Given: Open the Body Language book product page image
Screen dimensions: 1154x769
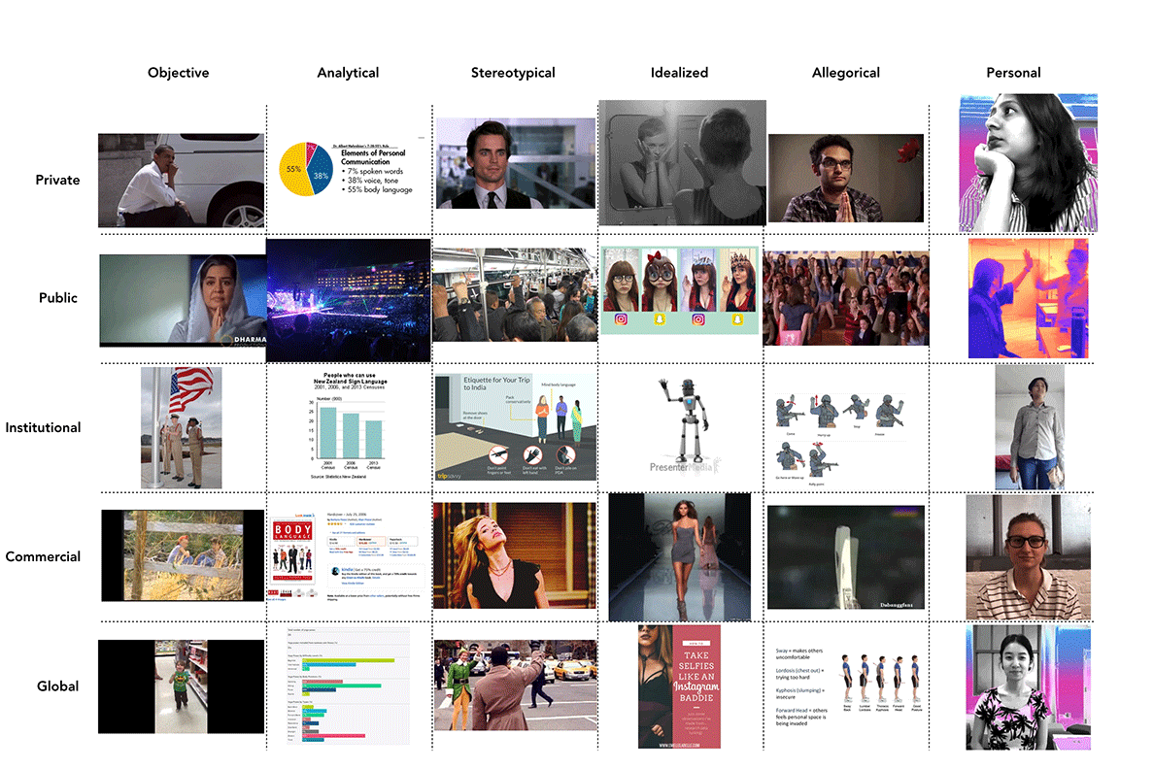Looking at the screenshot, I should pos(348,557).
